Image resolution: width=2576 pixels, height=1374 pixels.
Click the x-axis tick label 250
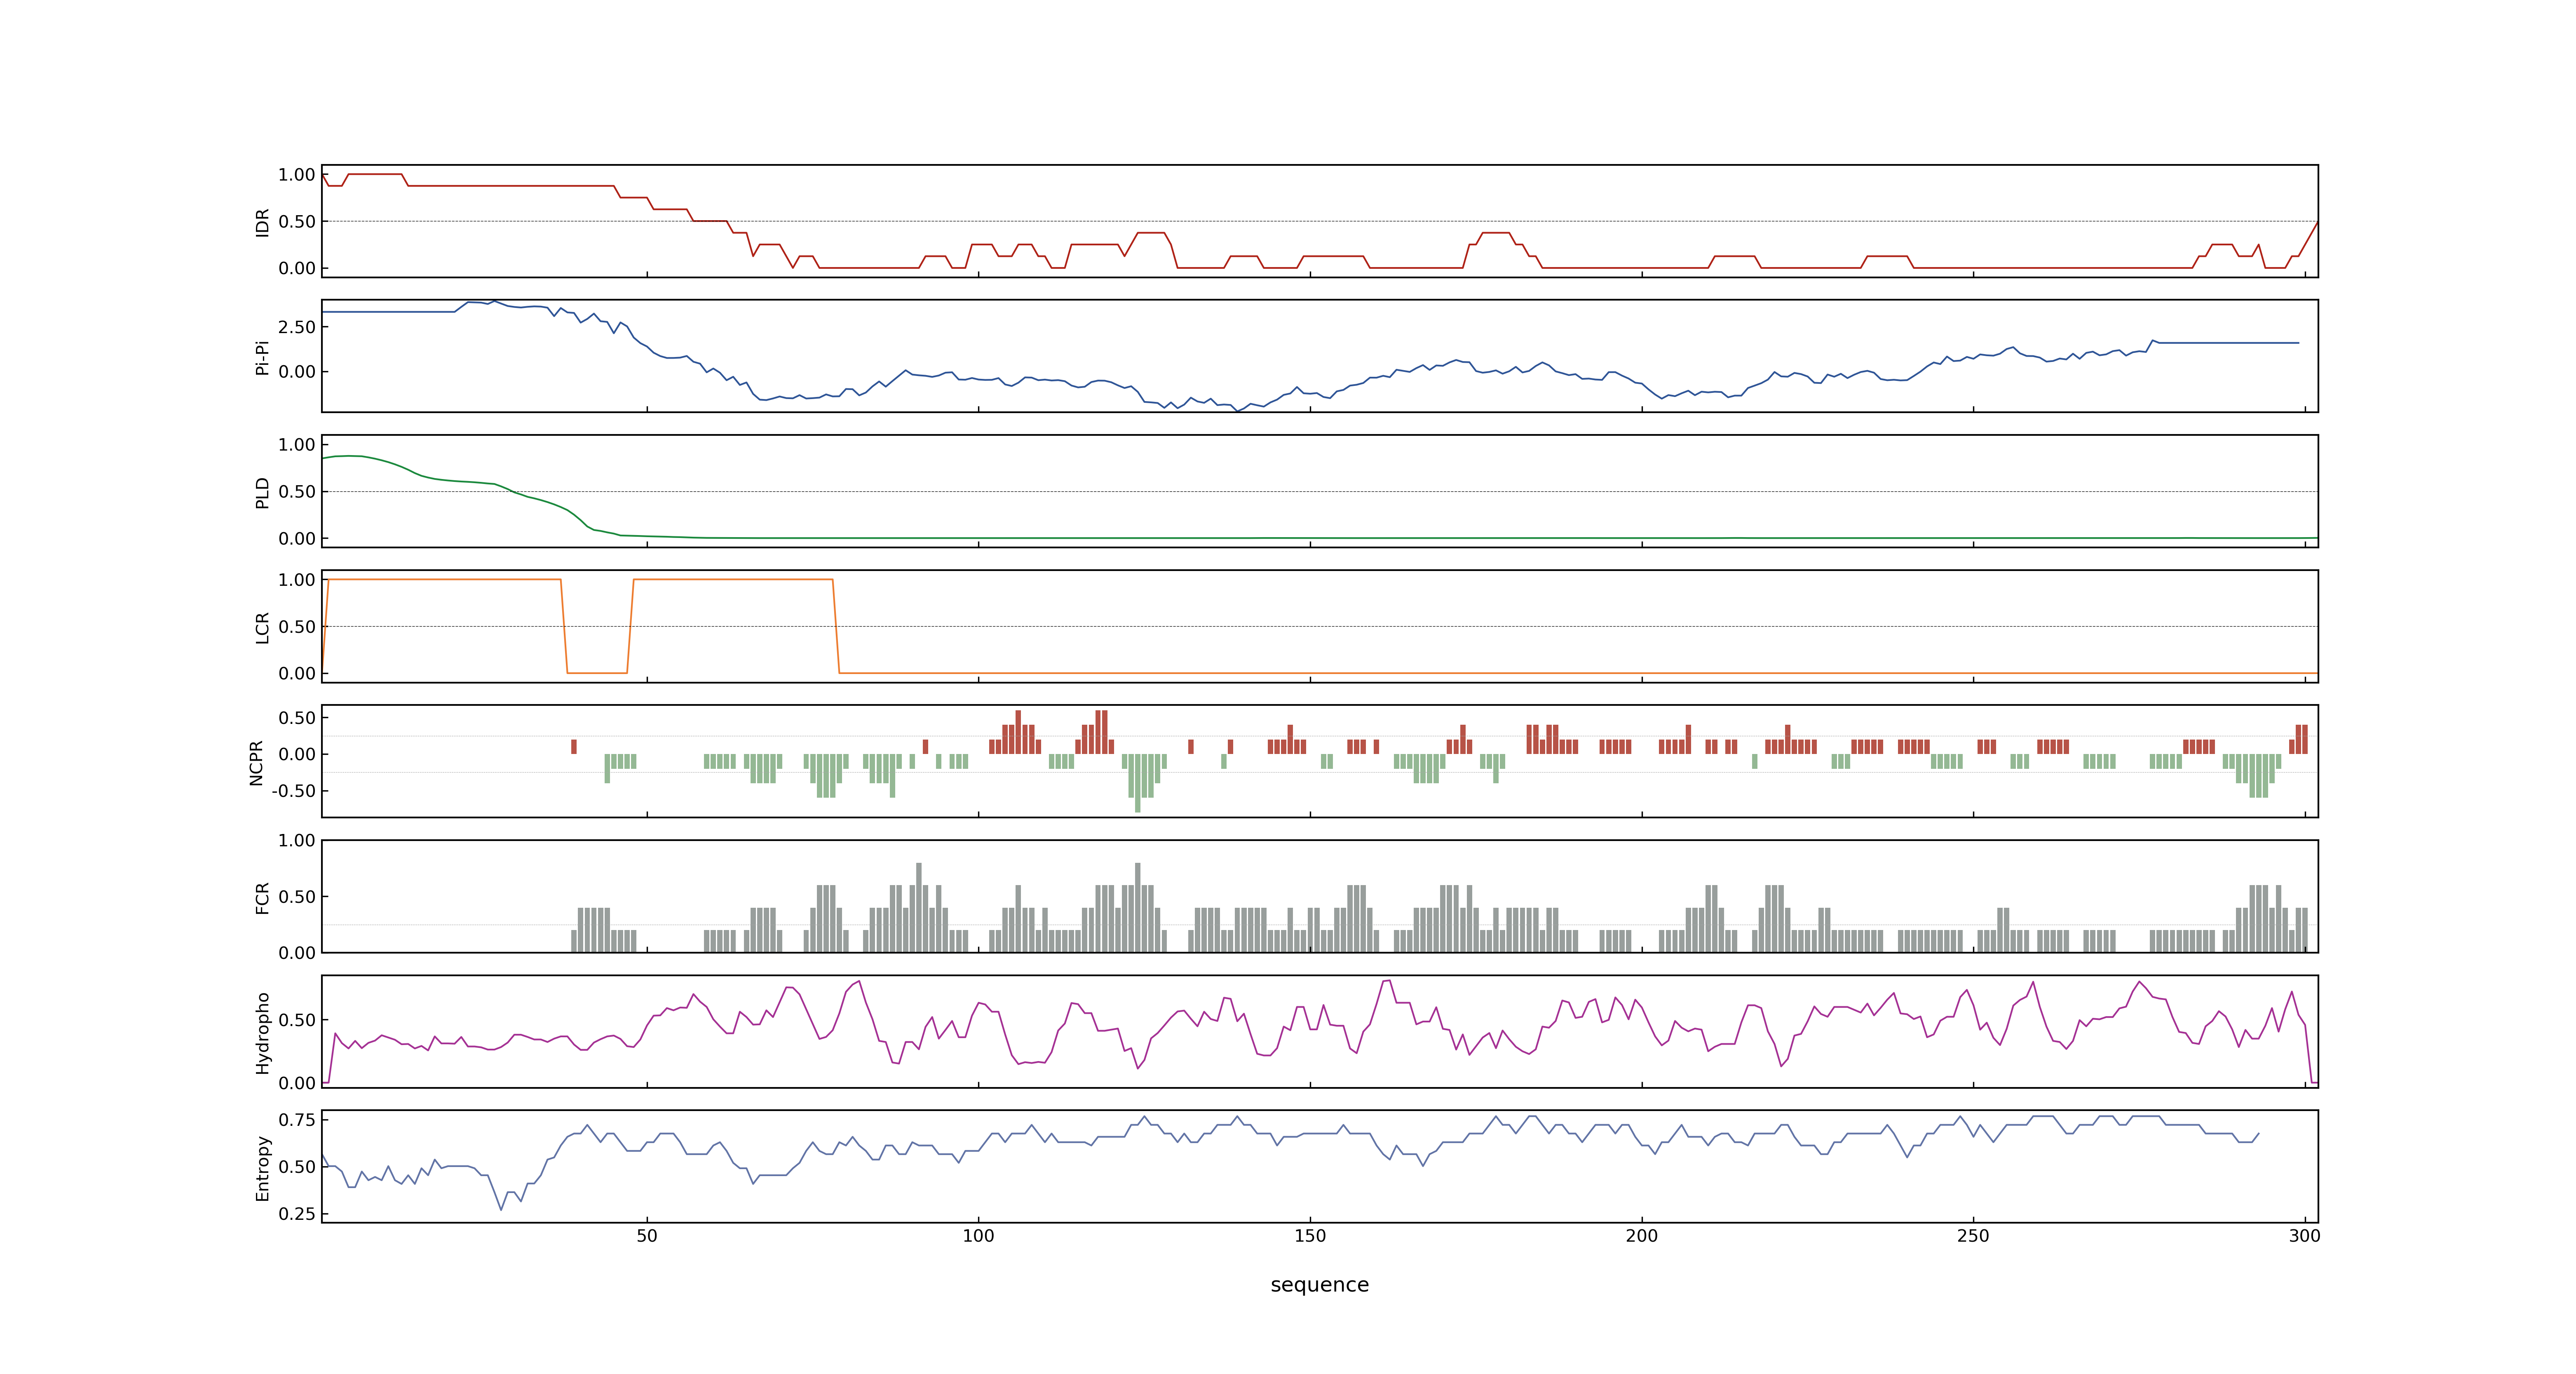coord(1973,1235)
